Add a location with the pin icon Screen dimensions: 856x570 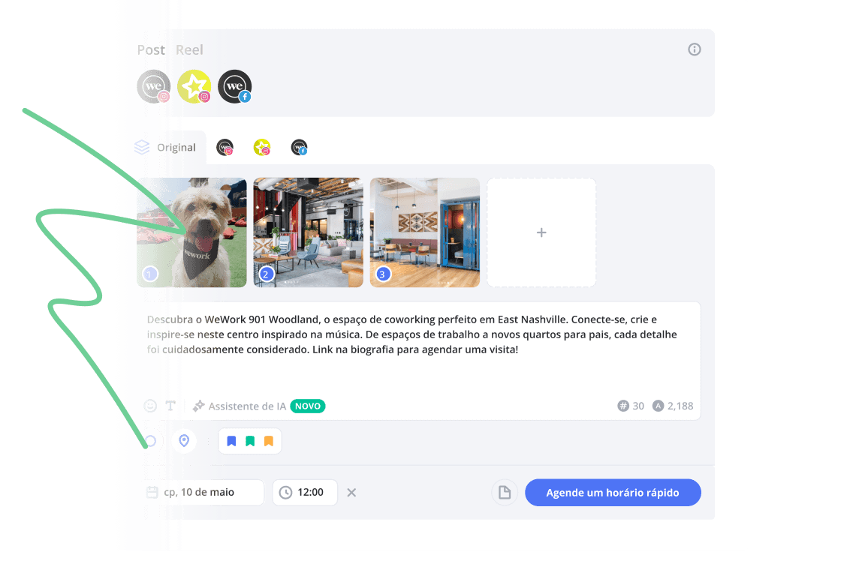(x=183, y=440)
